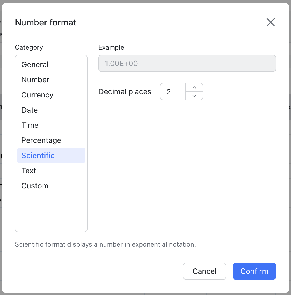Cancel the number format changes
Viewport: 291px width, 295px height.
pos(204,271)
